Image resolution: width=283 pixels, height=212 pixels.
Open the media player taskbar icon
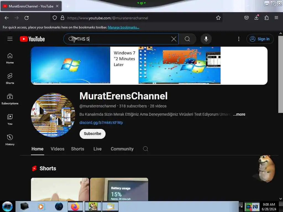(x=41, y=206)
